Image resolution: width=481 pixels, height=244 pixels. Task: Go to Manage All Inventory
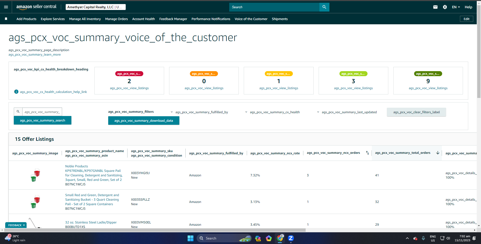point(85,19)
